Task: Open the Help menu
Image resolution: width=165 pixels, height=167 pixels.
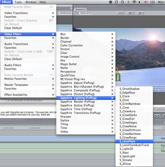Action: 43,2
